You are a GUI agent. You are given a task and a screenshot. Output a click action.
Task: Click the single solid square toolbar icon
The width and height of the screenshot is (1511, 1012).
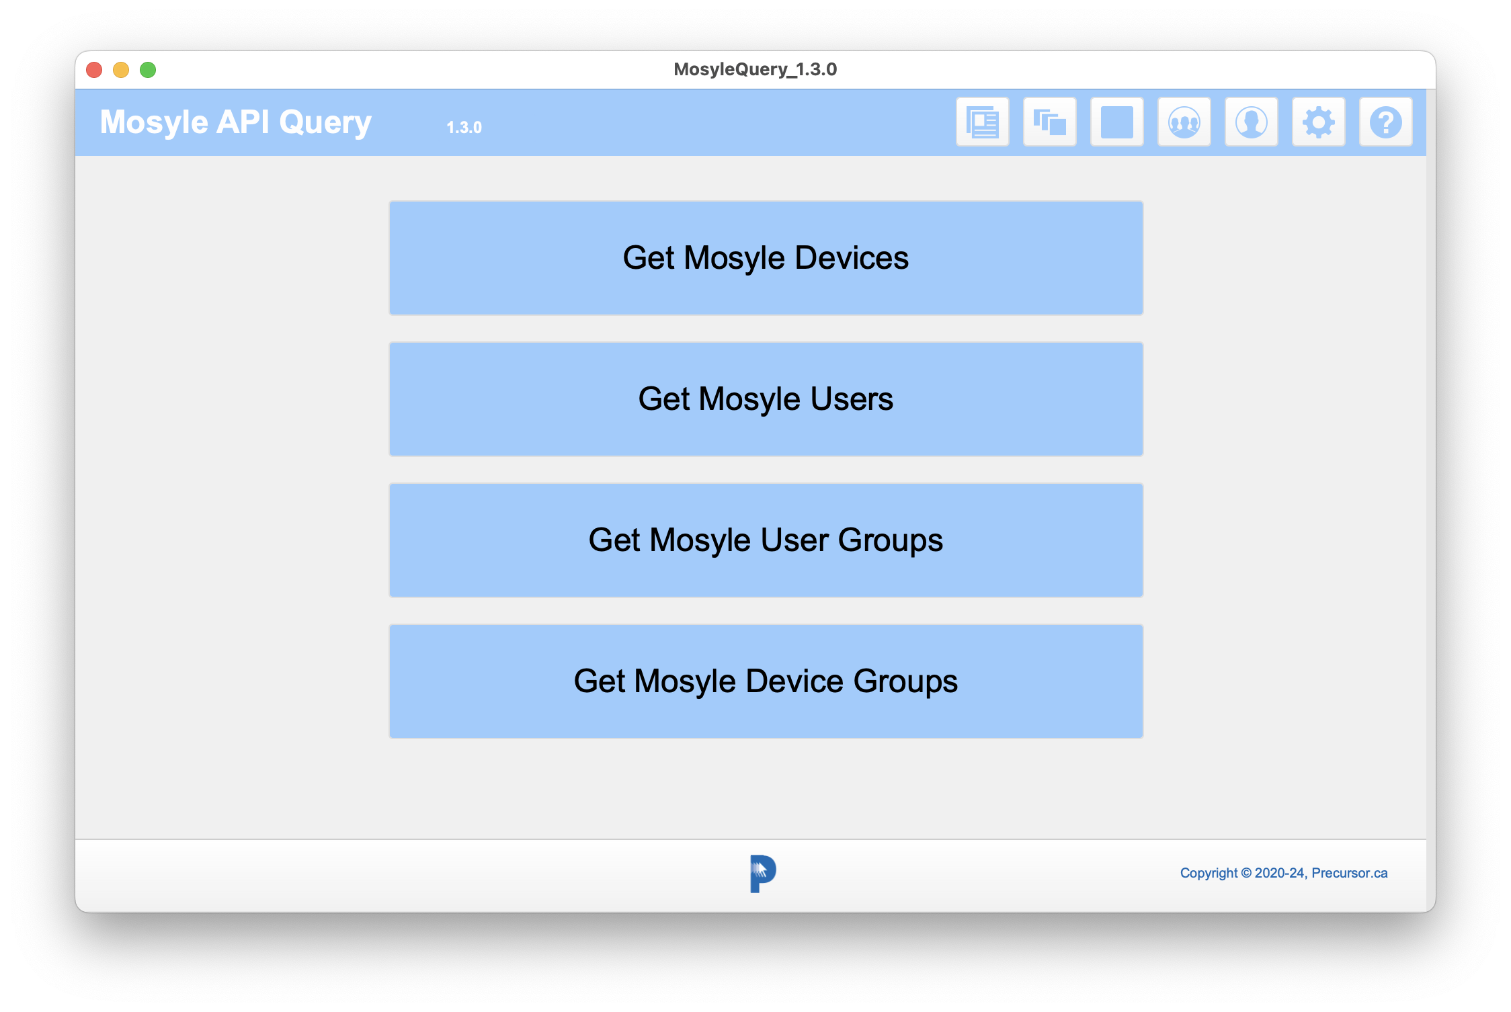pos(1116,122)
